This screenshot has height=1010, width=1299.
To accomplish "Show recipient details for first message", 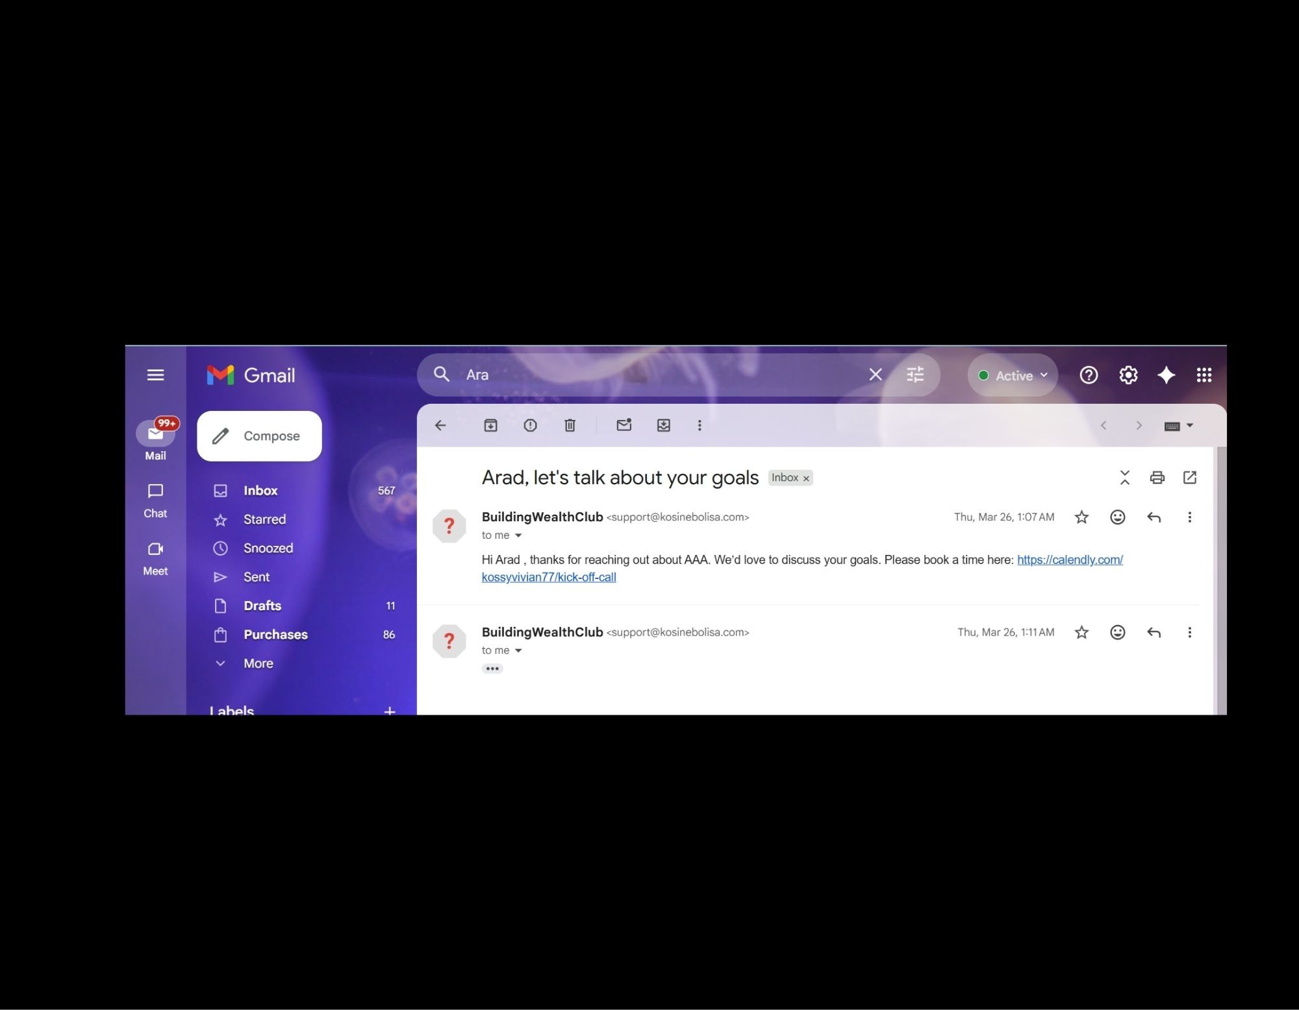I will (518, 536).
